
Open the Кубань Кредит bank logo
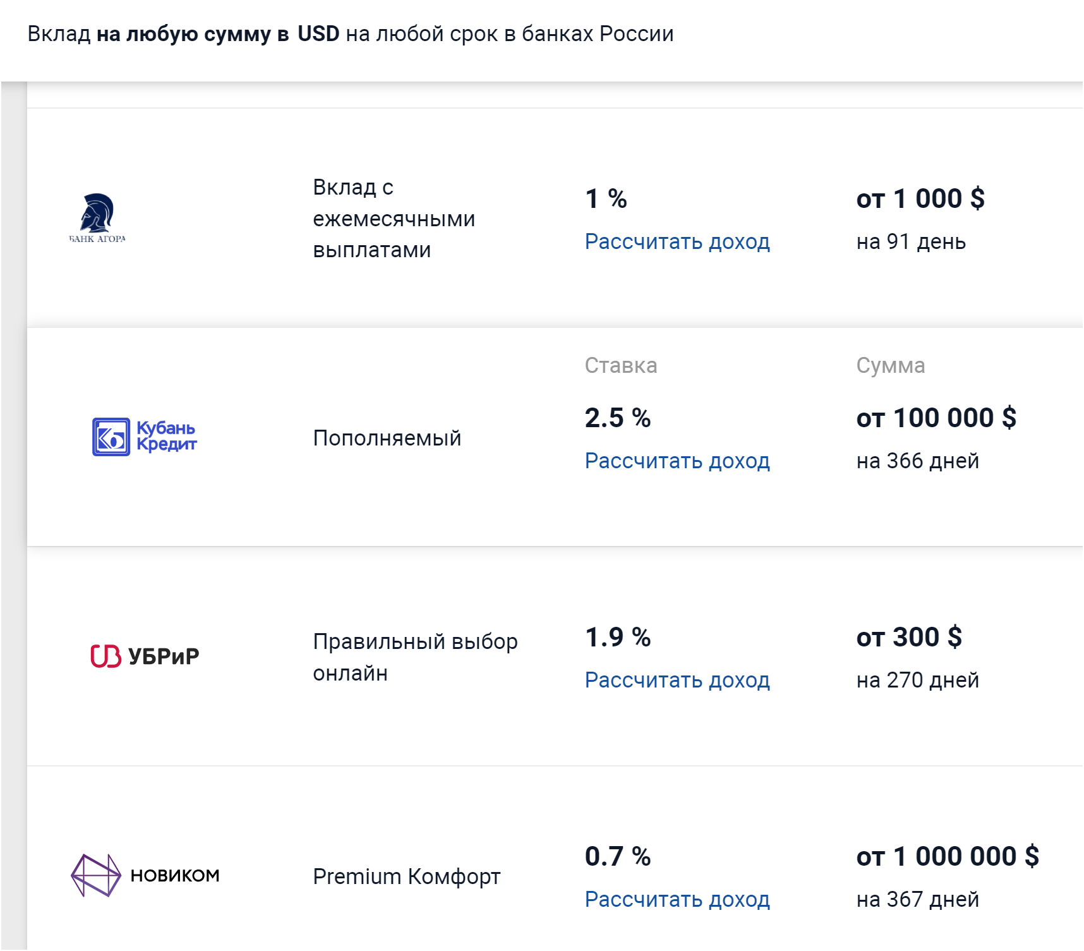(145, 437)
